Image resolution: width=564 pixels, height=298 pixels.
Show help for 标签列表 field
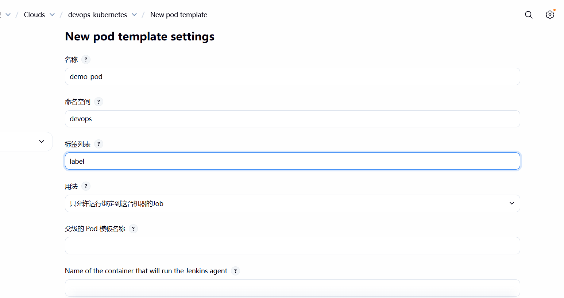coord(98,144)
